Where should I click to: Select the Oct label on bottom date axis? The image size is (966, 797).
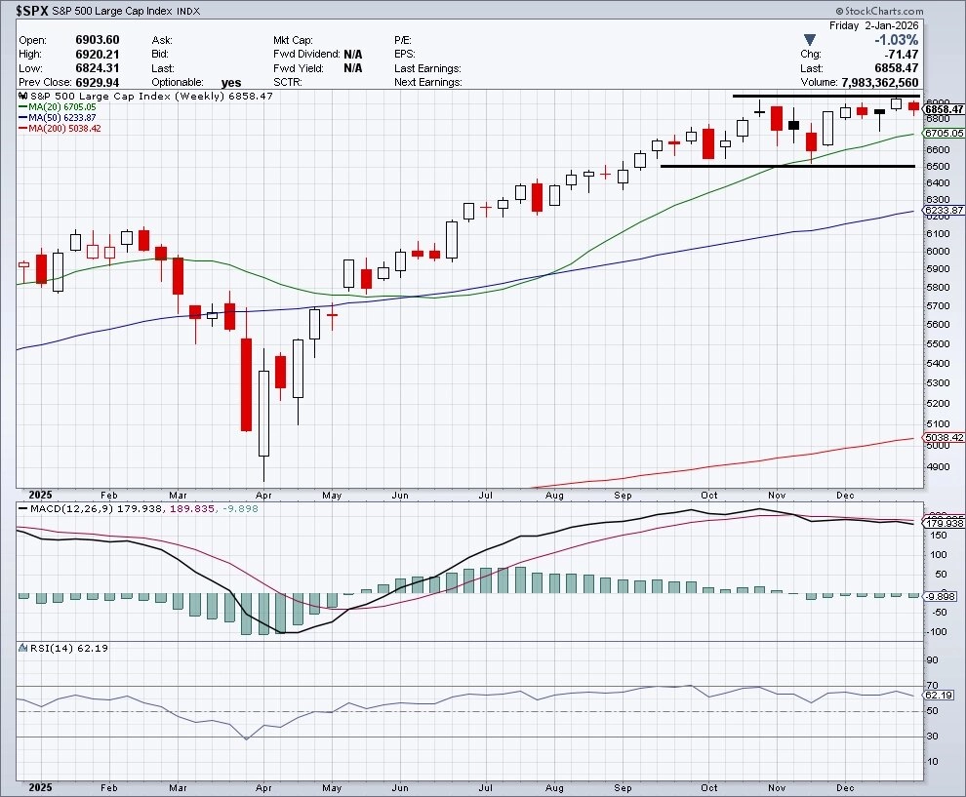tap(709, 788)
